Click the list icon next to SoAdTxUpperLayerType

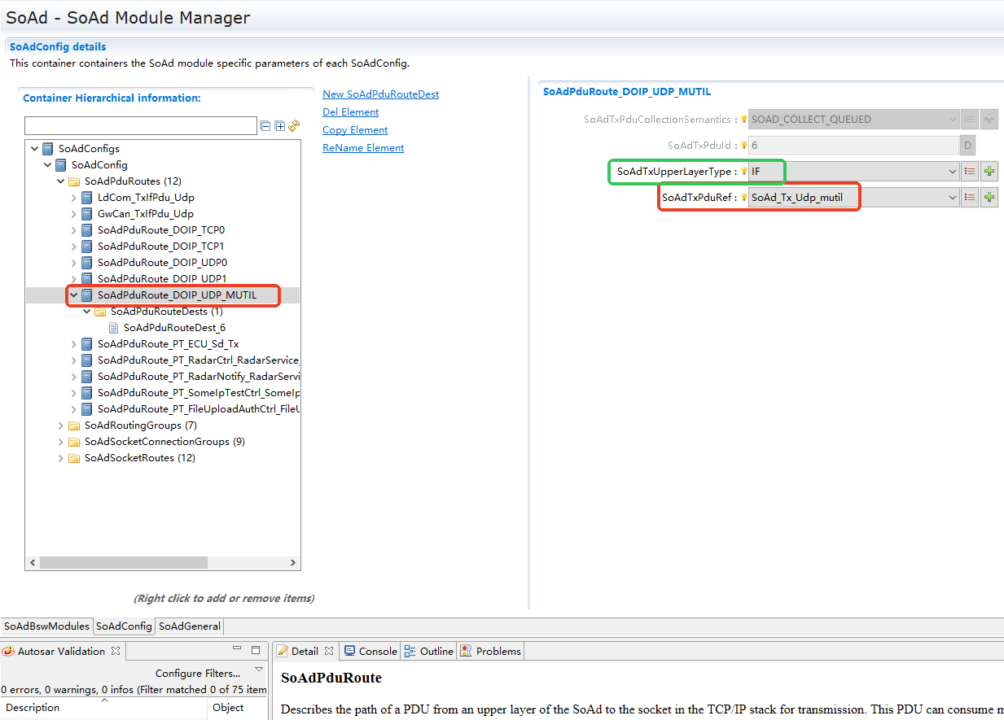pyautogui.click(x=969, y=172)
